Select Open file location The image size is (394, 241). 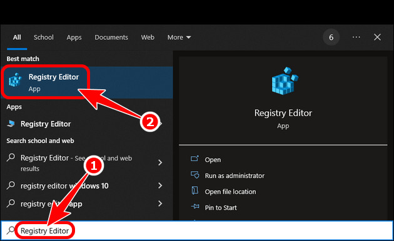pos(230,192)
